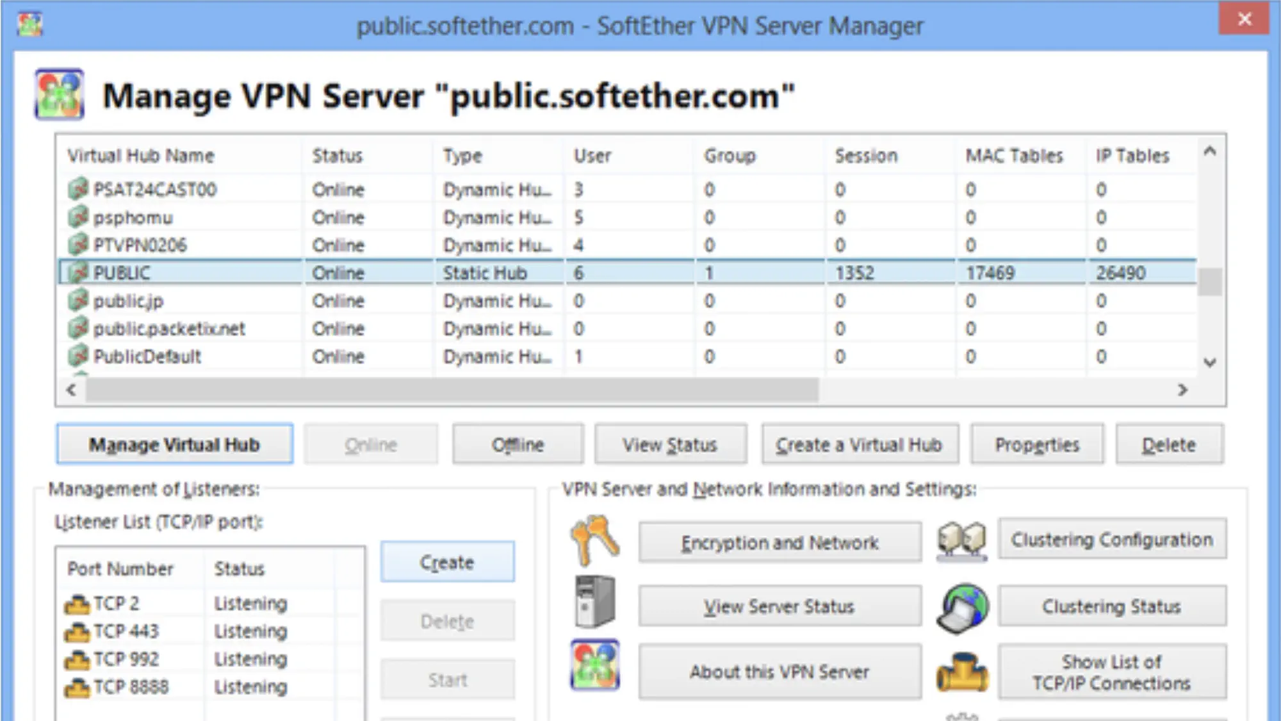Set the selected PUBLIC hub Offline

518,443
